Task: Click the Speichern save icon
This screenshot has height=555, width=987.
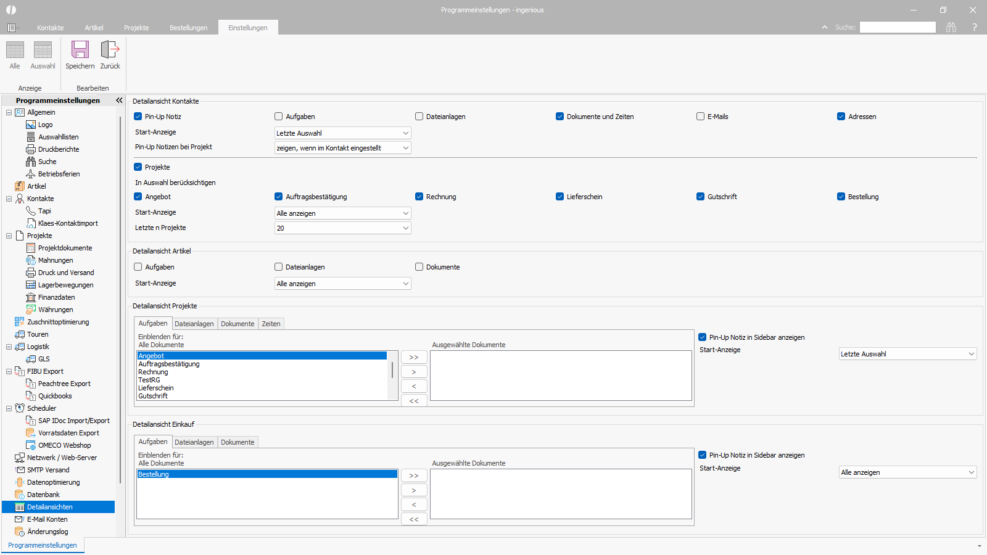Action: 80,50
